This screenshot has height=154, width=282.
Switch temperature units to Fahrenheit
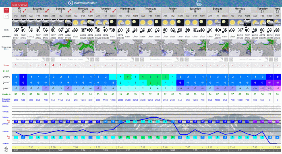point(6,16)
